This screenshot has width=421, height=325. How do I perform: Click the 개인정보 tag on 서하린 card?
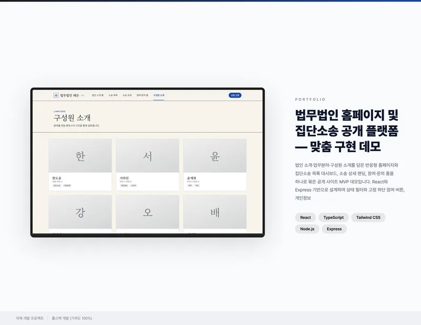pos(124,185)
